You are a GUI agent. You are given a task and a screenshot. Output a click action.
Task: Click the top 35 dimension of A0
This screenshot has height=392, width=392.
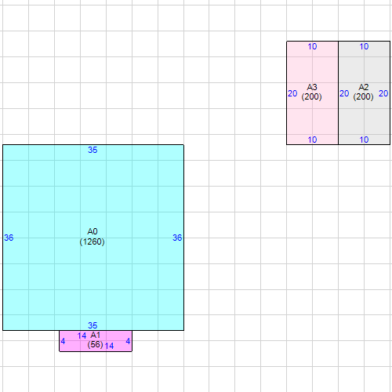tap(93, 150)
